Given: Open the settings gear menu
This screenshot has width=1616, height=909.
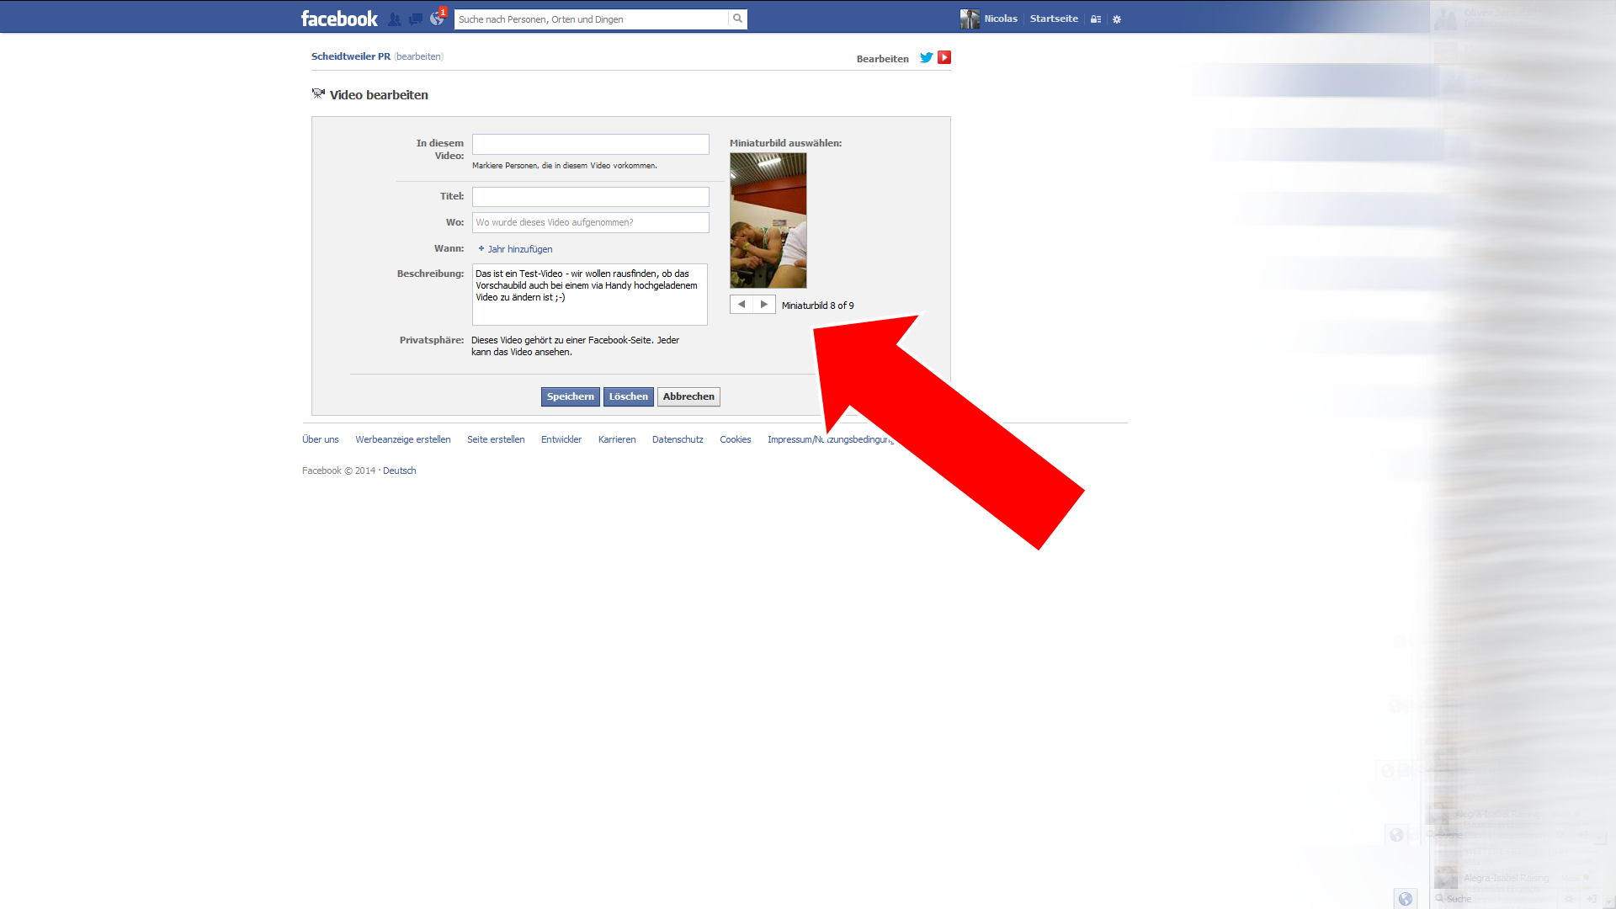Looking at the screenshot, I should click(1117, 19).
